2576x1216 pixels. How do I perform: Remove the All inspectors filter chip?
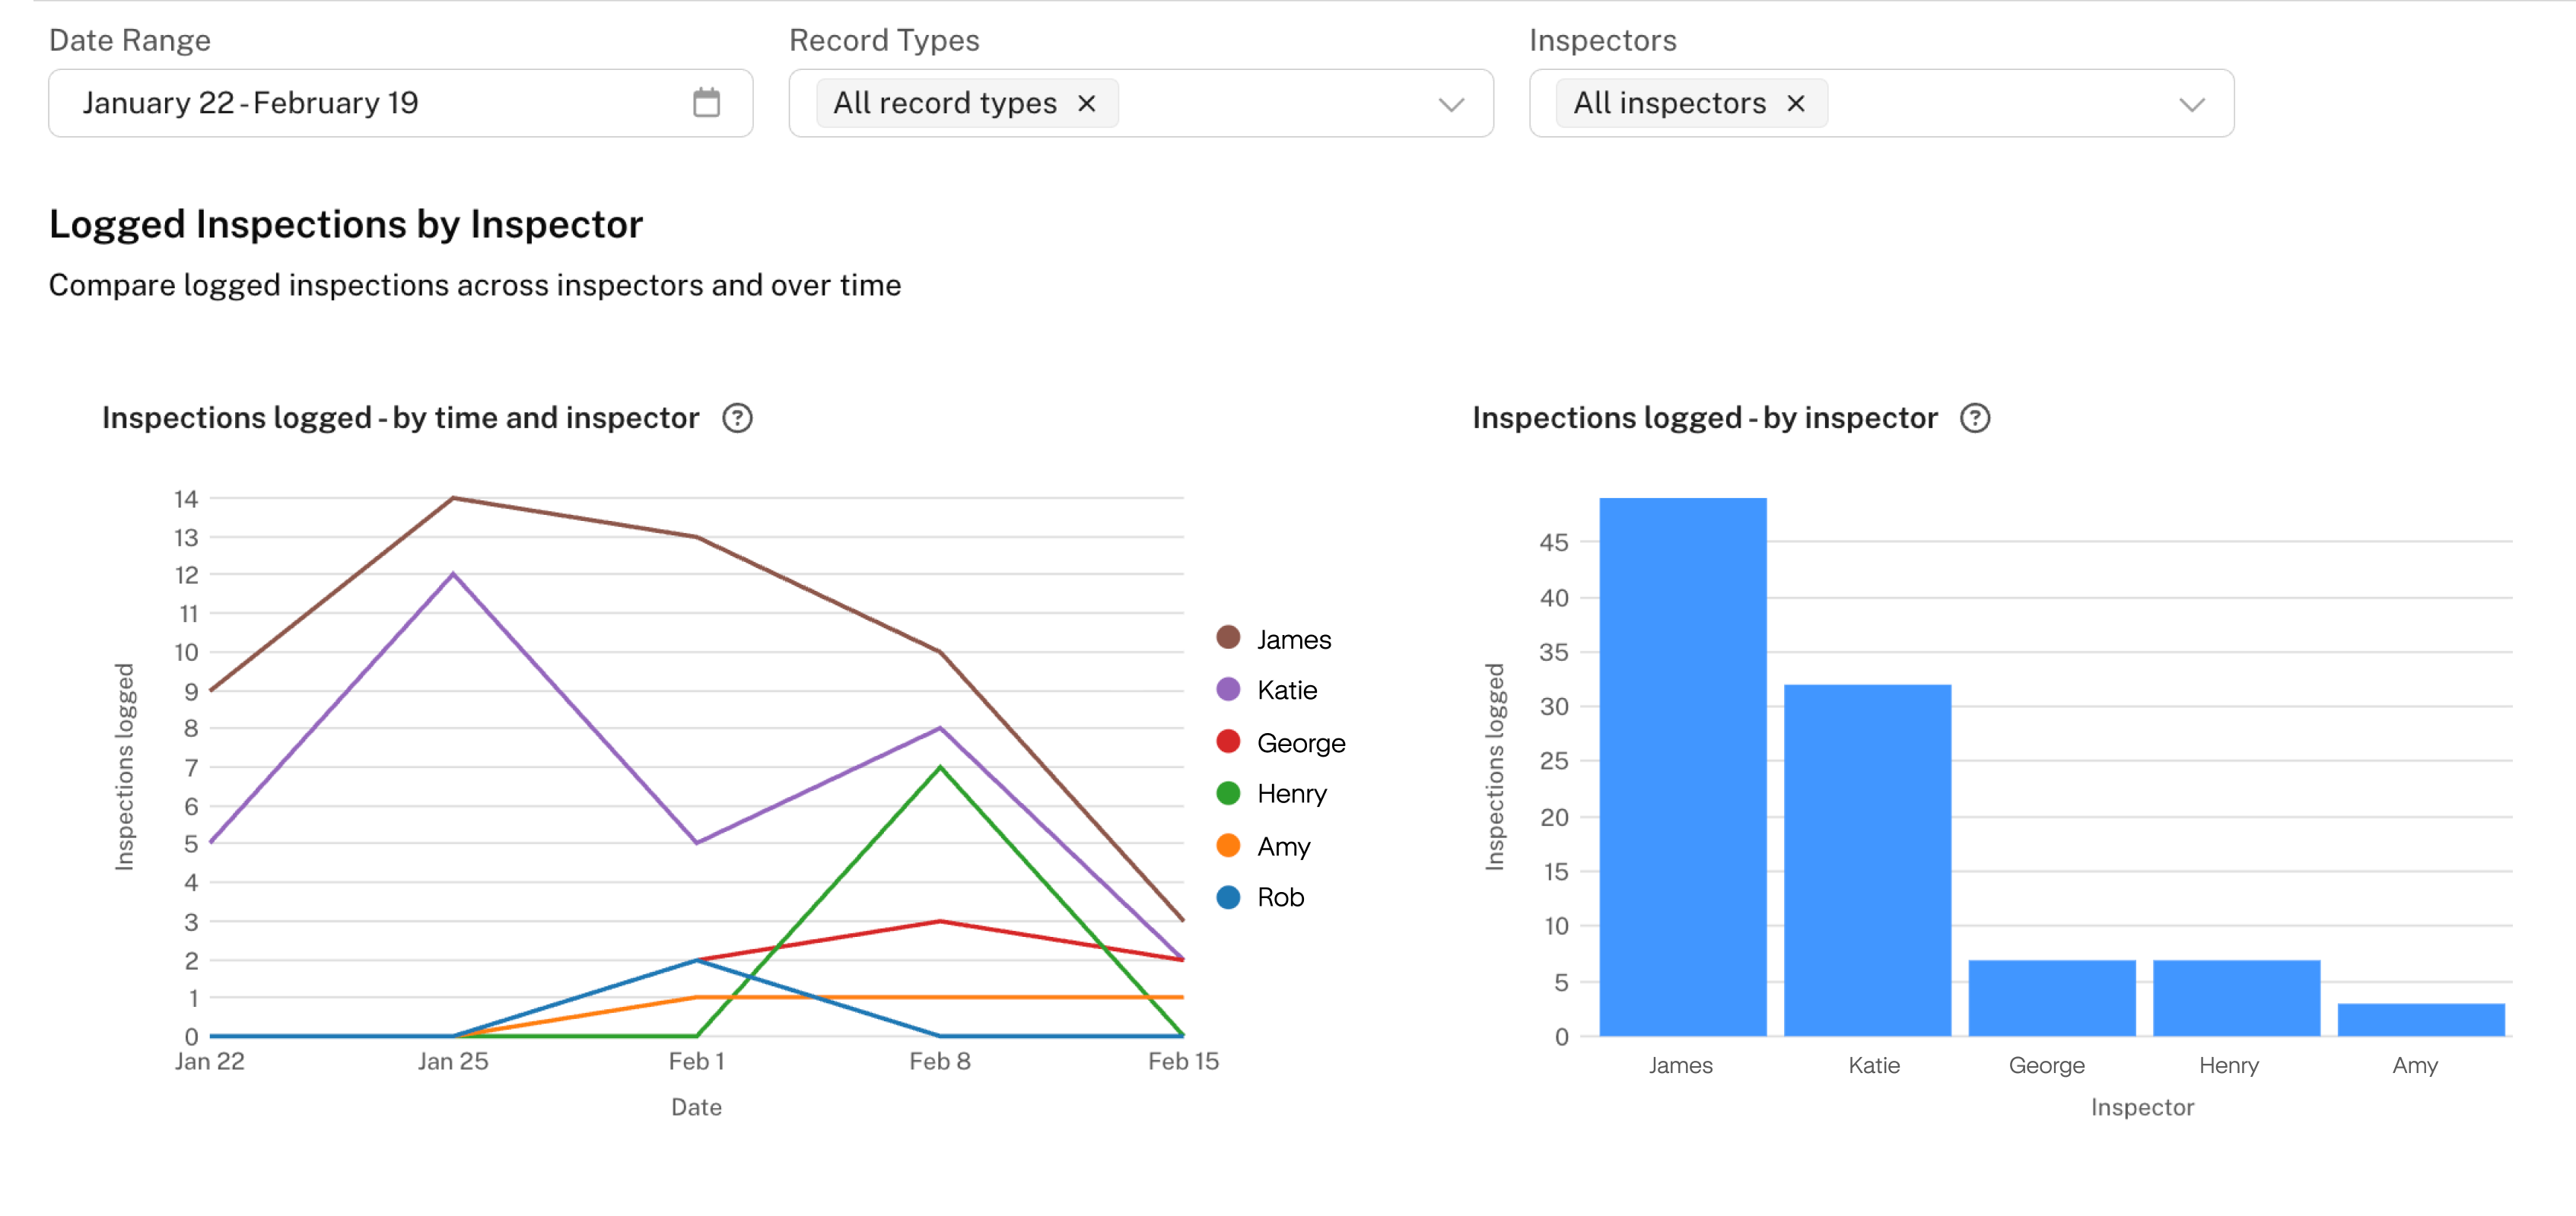click(1797, 103)
